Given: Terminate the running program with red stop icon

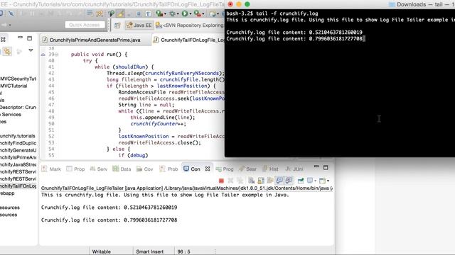Looking at the screenshot, I should (x=221, y=181).
